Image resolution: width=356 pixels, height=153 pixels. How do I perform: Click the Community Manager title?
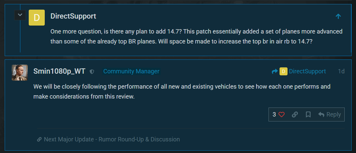(x=131, y=71)
